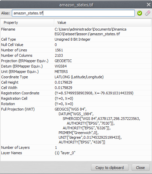Select the Number of Layers row
The image size is (152, 174).
76,147
